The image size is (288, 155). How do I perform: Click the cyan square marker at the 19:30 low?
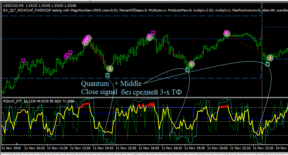(188, 69)
